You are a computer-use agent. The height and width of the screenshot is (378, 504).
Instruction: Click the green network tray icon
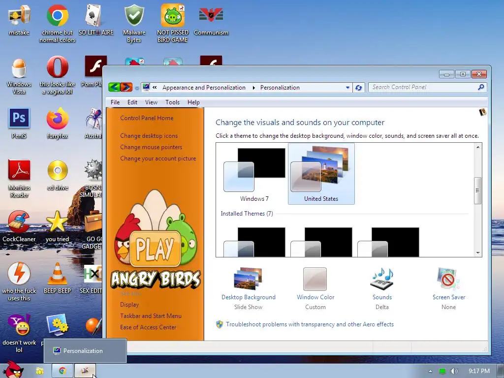click(442, 371)
